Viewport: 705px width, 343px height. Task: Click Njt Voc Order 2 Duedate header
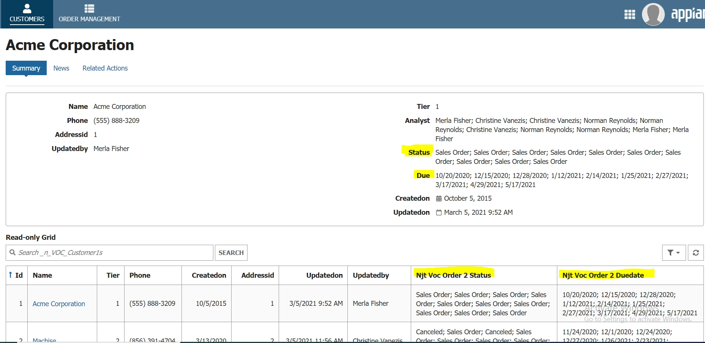click(603, 275)
